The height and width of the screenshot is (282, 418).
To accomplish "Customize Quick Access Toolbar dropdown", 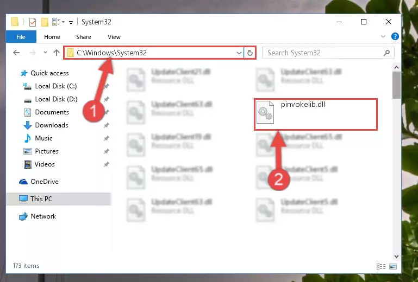I will (x=71, y=23).
